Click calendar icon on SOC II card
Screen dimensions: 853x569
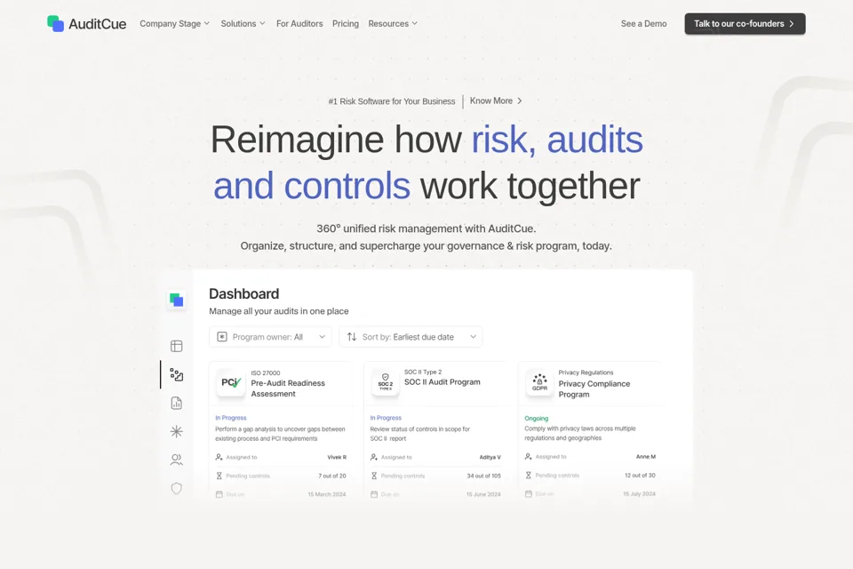pos(374,493)
